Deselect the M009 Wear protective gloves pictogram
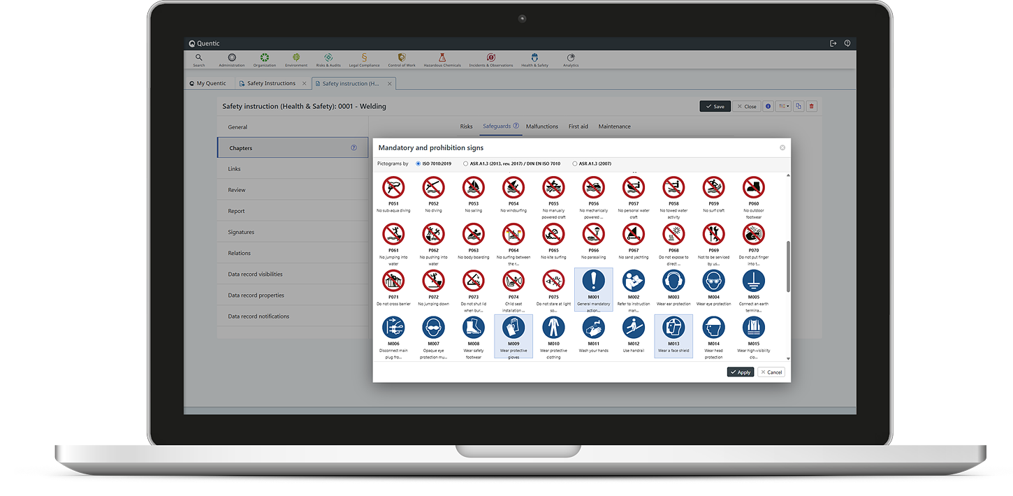The image size is (1013, 496). coord(513,328)
